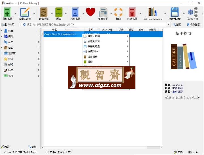
Task: Click the Connect/share (连接/共享) globe icon
Action: pos(193,12)
